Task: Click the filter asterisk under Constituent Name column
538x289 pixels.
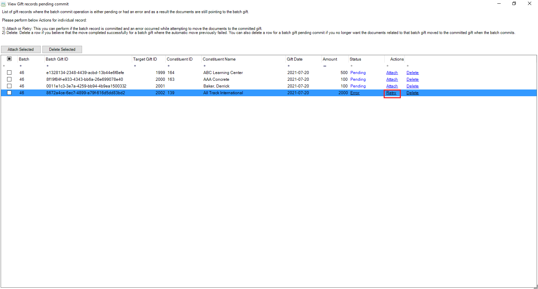Action: coord(204,66)
